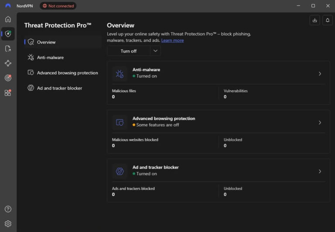335x232 pixels.
Task: Click the Turn off button
Action: click(129, 51)
